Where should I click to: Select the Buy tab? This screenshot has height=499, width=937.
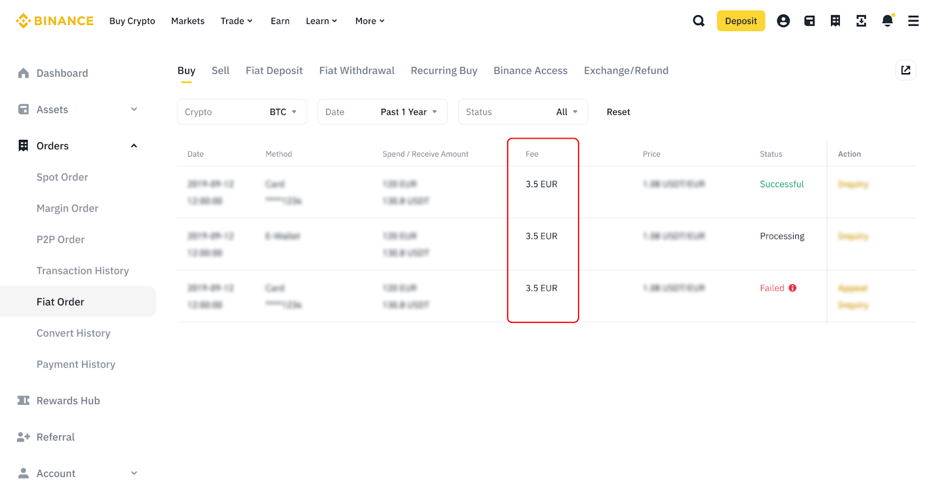(x=186, y=71)
